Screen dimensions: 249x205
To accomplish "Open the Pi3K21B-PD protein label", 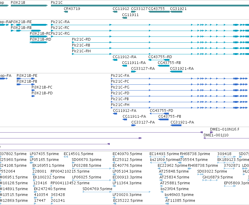I will (x=42, y=93).
